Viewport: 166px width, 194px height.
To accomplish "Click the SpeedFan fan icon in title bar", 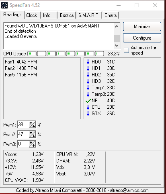I will point(4,5).
